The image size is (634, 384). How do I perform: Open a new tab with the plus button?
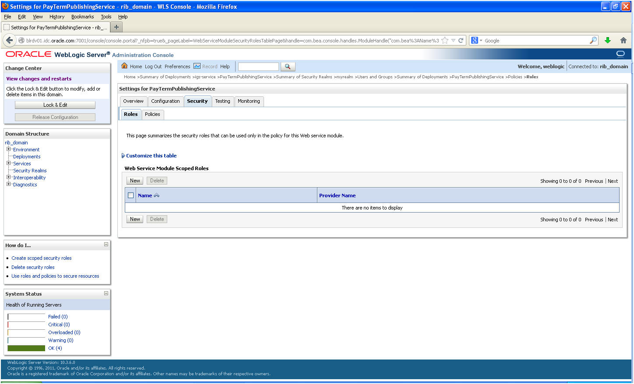(116, 27)
